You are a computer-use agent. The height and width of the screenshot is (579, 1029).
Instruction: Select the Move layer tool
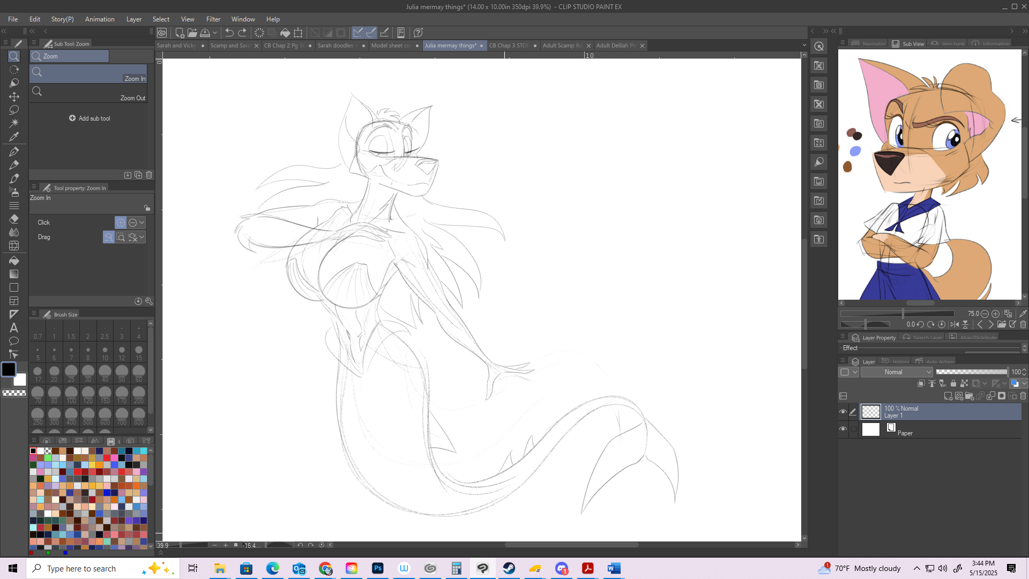[x=14, y=96]
